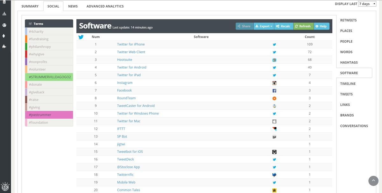Image resolution: width=382 pixels, height=193 pixels.
Task: Open Timeline in the right menu
Action: click(348, 84)
